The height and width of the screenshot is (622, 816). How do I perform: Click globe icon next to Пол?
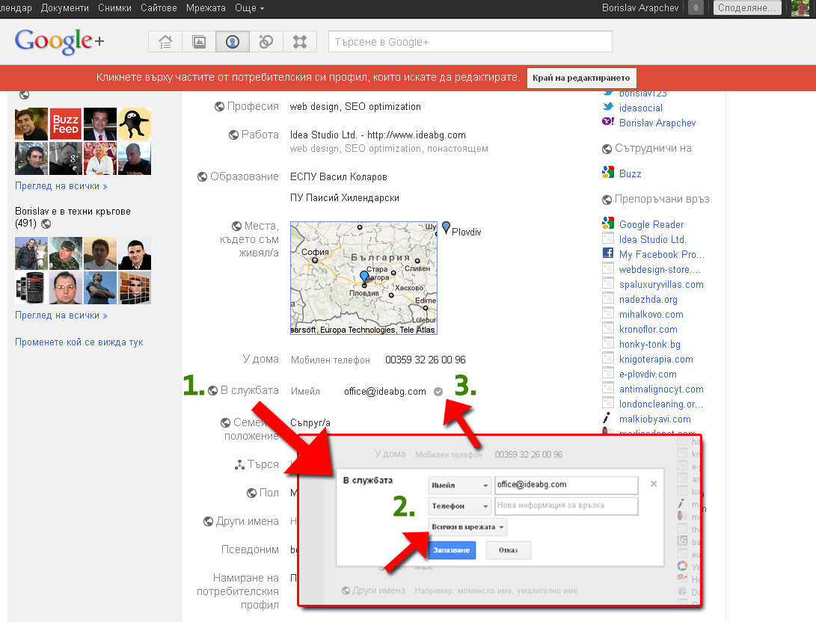click(252, 493)
